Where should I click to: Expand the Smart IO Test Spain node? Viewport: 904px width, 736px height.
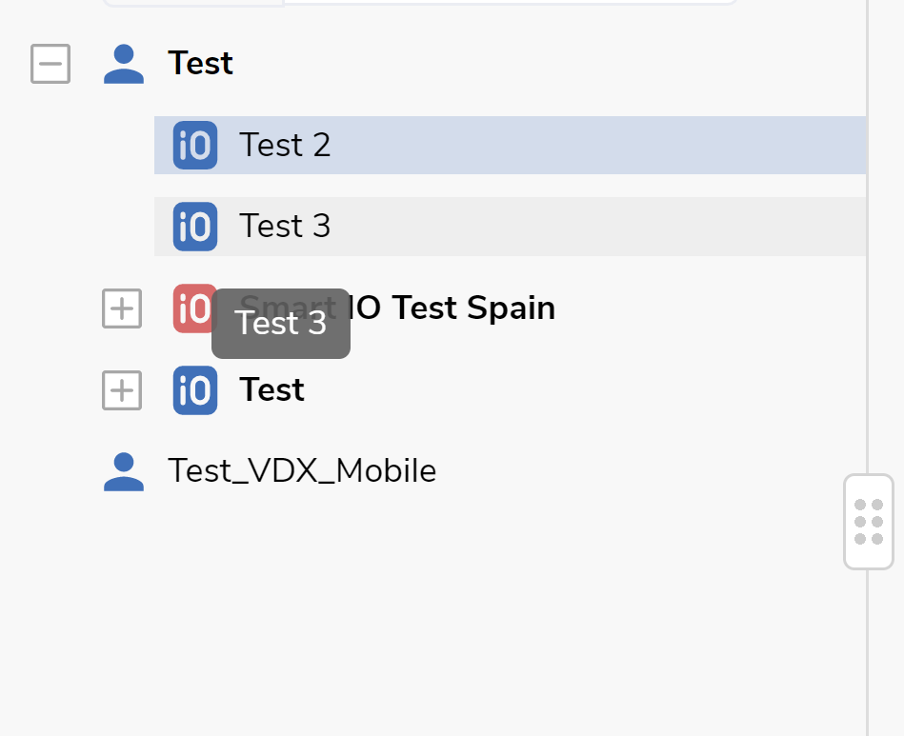coord(122,308)
